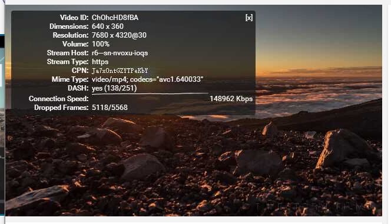
Task: Select the CPN code text
Action: click(x=120, y=71)
